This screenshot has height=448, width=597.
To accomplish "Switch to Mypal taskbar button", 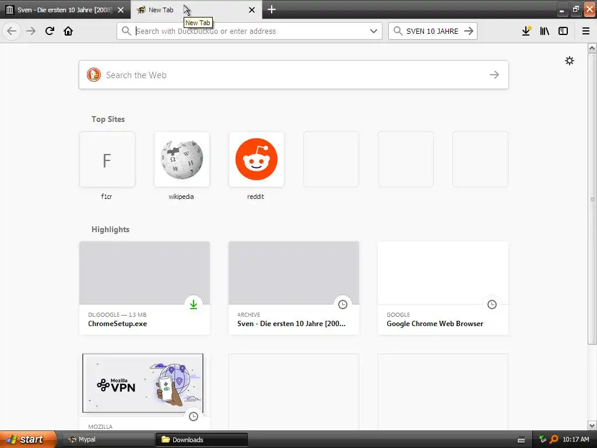I will [107, 439].
